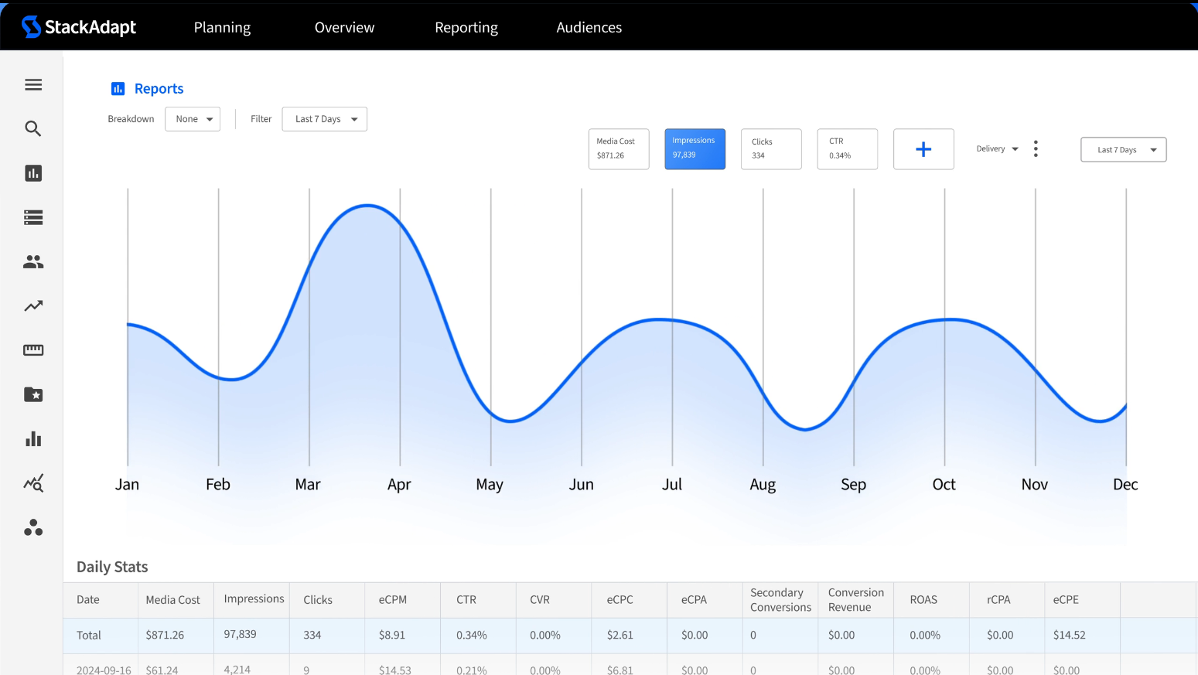1198x675 pixels.
Task: Click the Daily Stats heading
Action: point(112,567)
